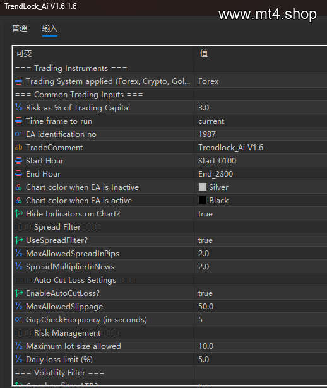
Task: Select the Start Hour label
Action: [45, 161]
